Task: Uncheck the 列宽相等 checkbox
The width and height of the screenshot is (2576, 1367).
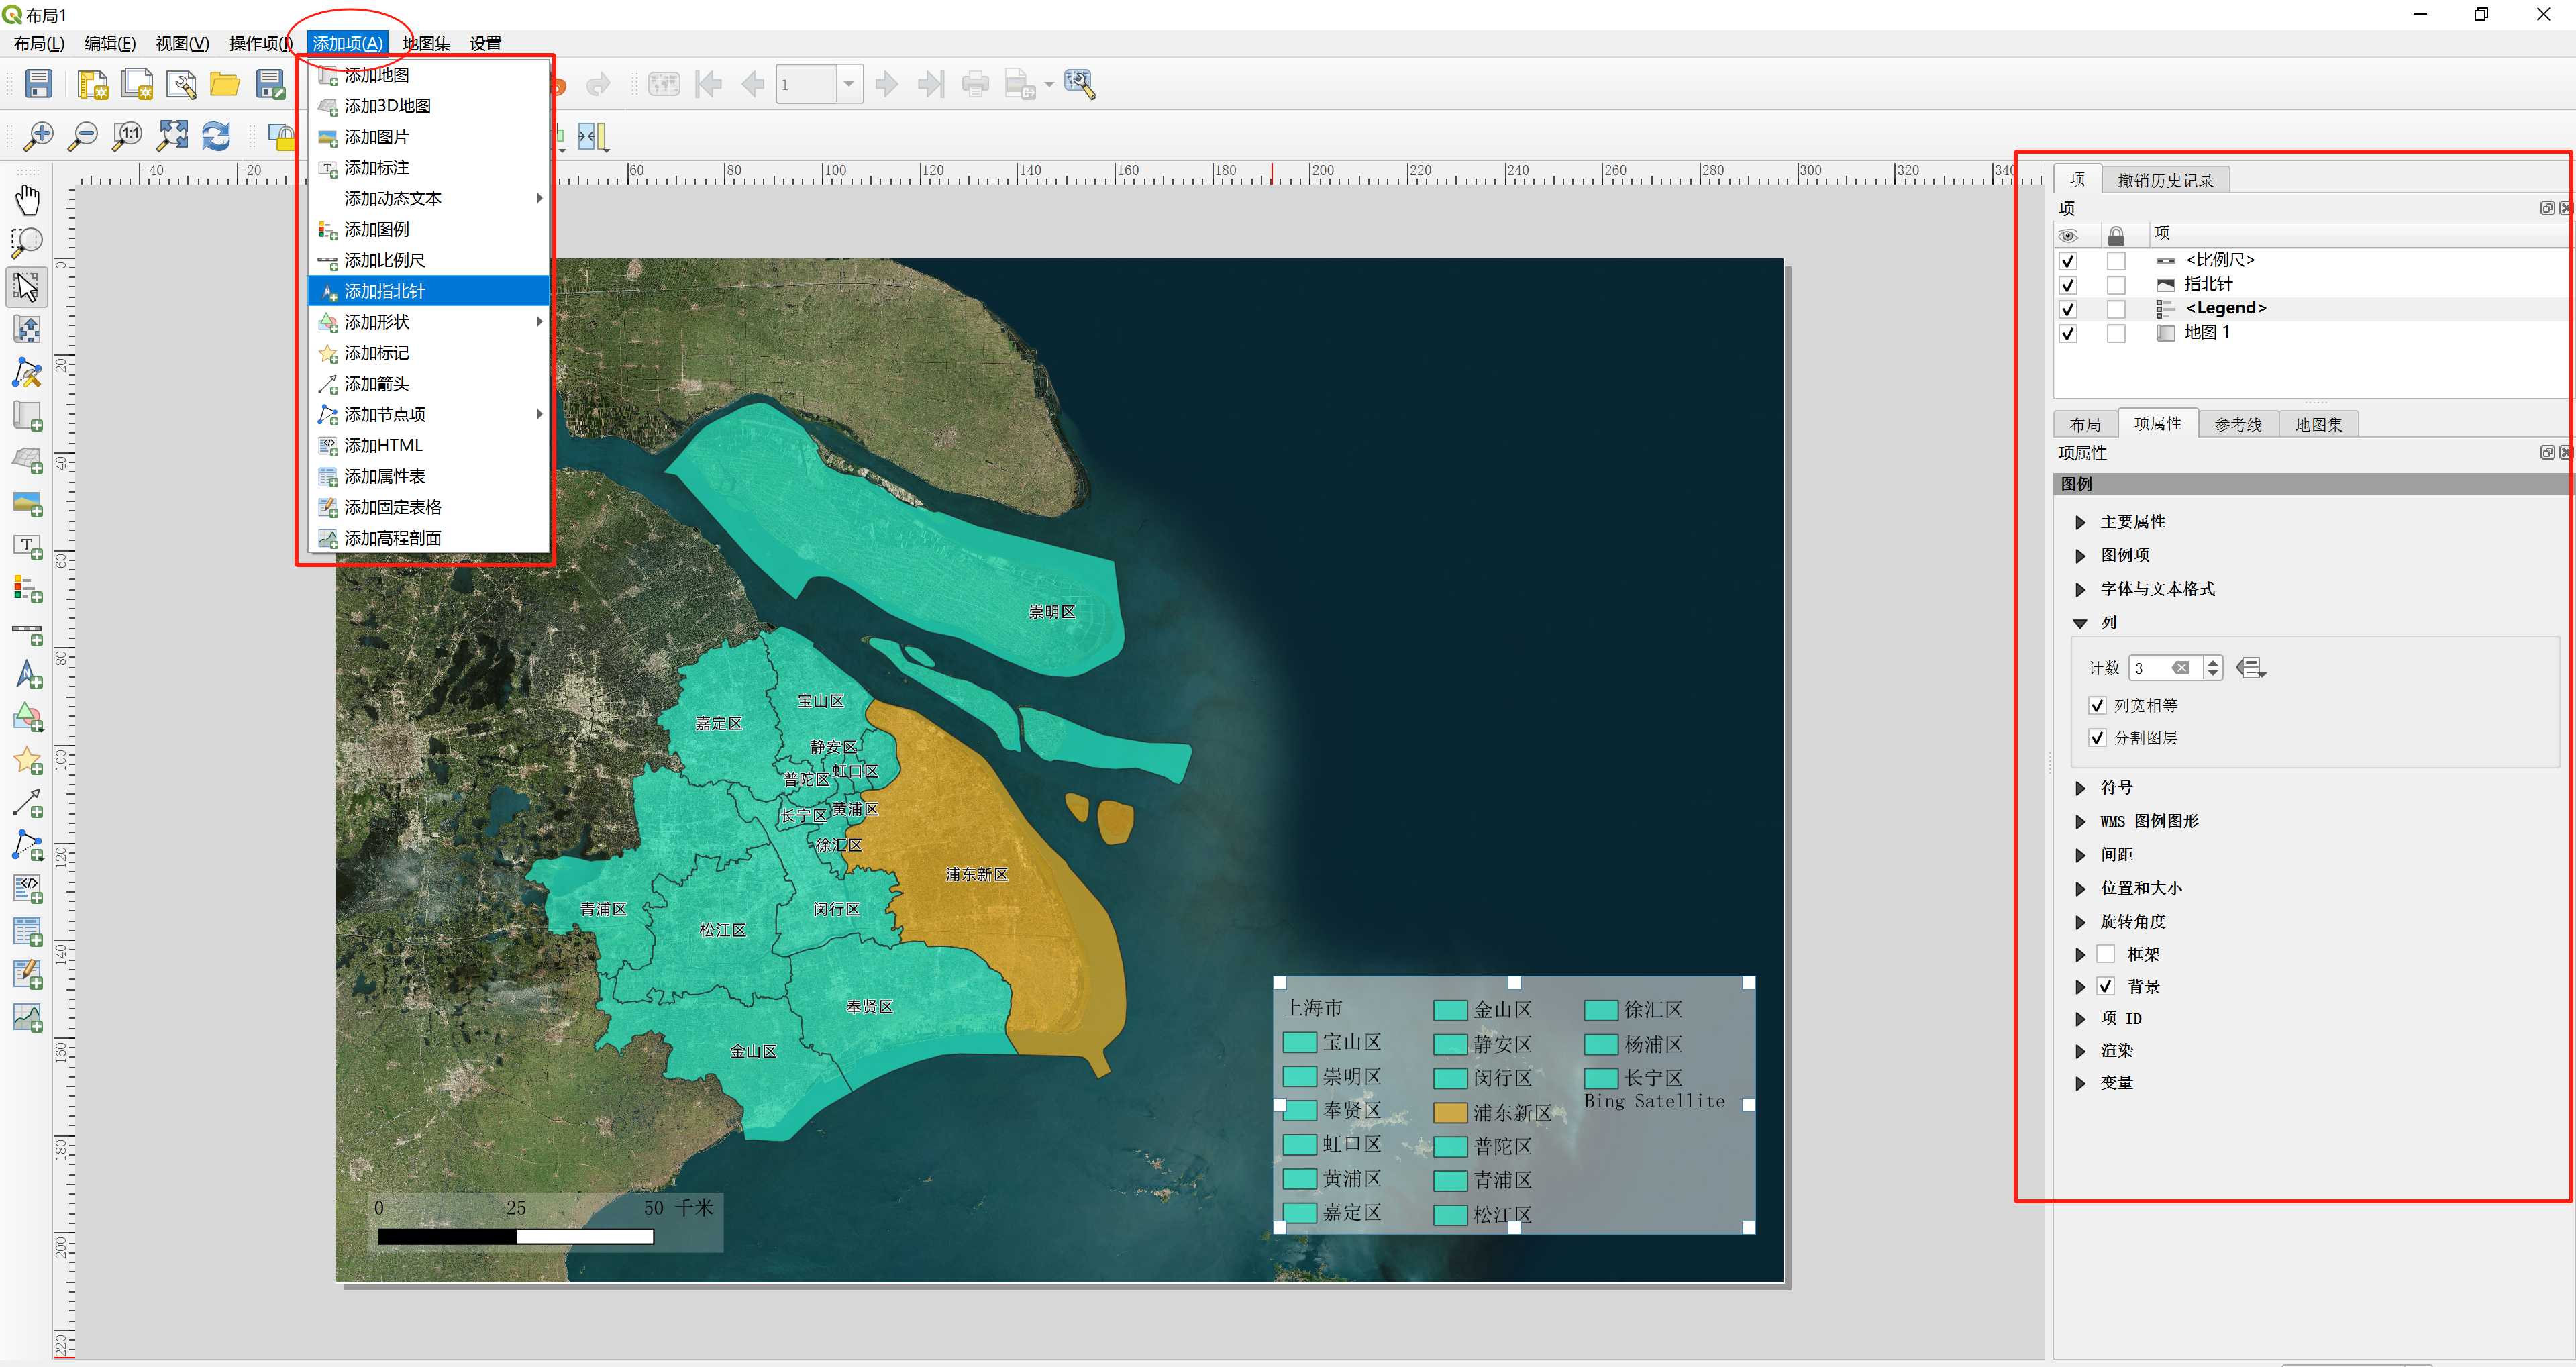Action: coord(2098,706)
